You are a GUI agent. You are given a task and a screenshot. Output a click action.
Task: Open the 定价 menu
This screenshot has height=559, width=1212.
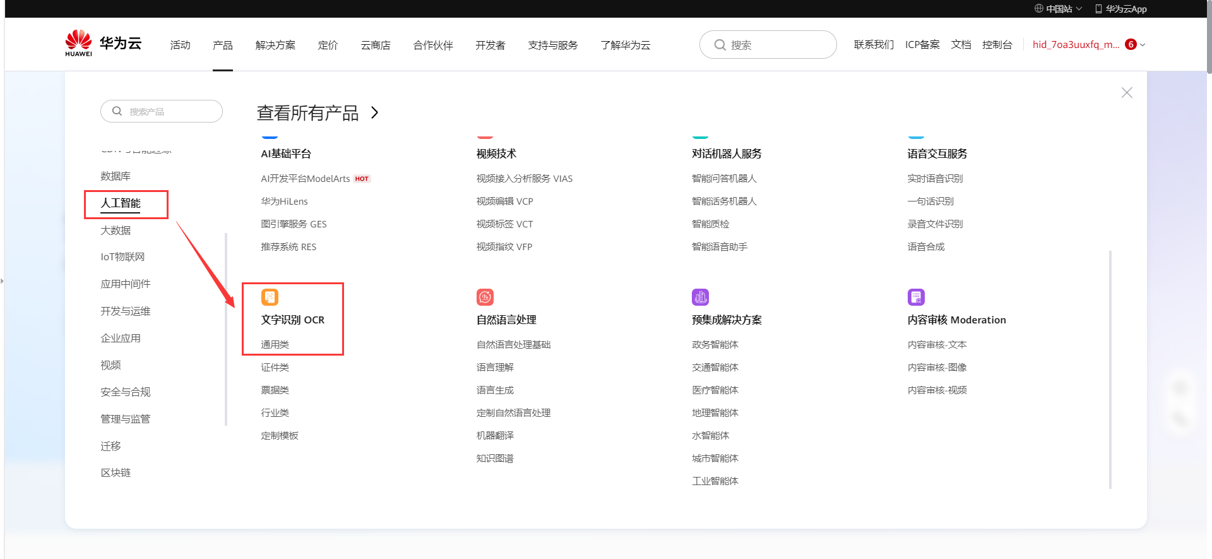pos(328,45)
